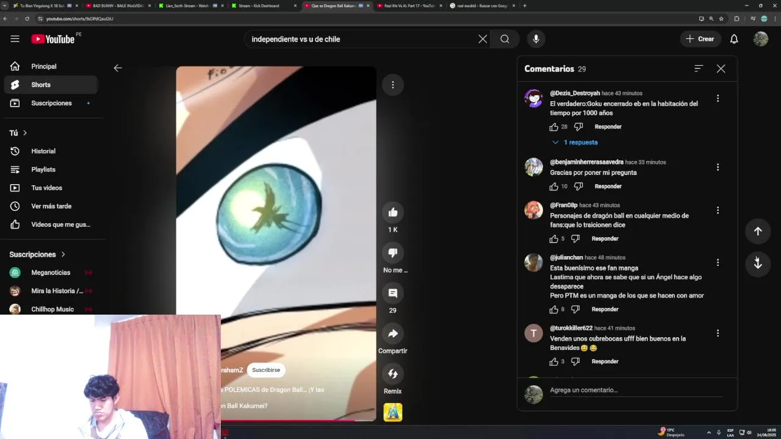This screenshot has width=781, height=439.
Task: Click the magnifier search button
Action: click(505, 39)
